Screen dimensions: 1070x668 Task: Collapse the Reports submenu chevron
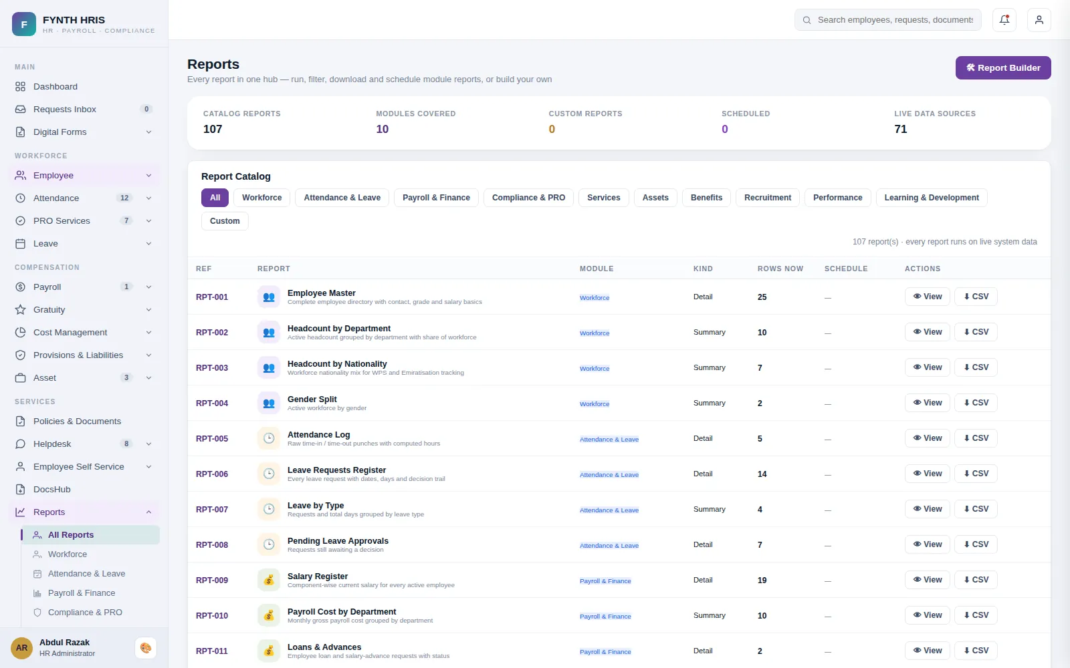[148, 512]
